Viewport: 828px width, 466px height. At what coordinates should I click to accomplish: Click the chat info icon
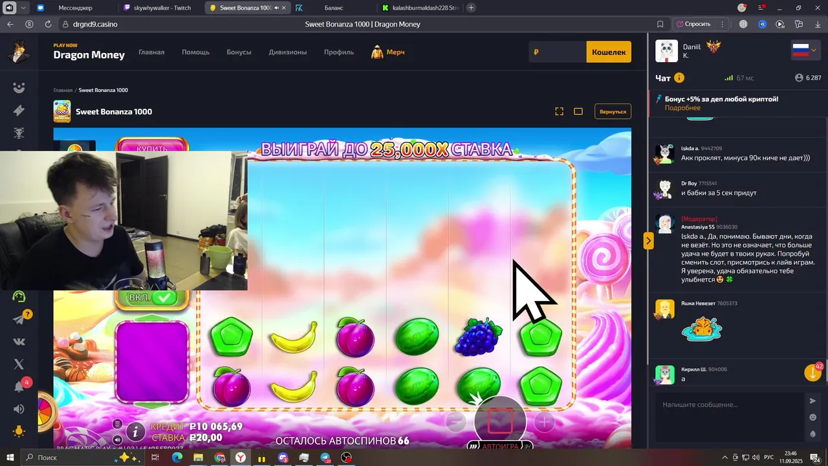click(x=679, y=78)
